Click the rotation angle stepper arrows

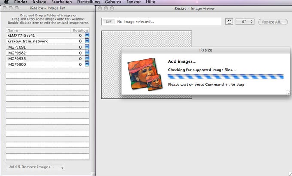252,21
